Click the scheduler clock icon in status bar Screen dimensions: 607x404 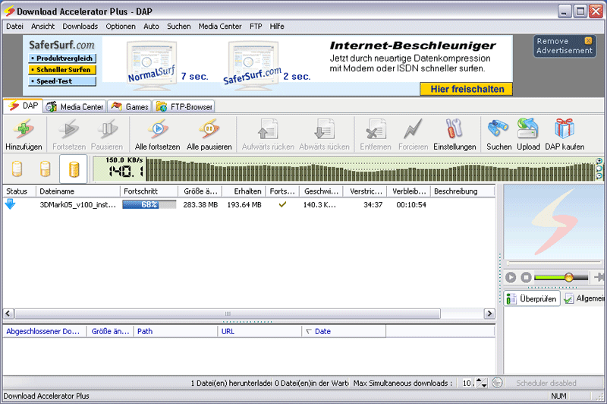click(497, 383)
